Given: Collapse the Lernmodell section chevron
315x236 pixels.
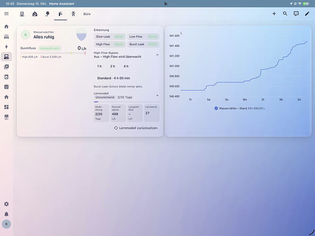Looking at the screenshot, I should pos(157,95).
